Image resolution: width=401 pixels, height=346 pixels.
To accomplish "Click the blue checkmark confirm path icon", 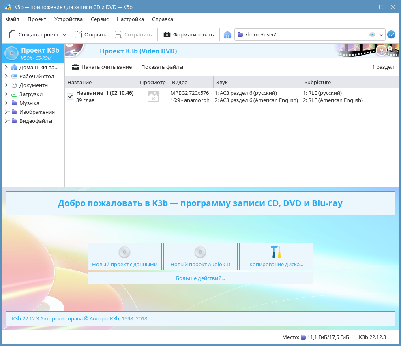I will pyautogui.click(x=391, y=35).
